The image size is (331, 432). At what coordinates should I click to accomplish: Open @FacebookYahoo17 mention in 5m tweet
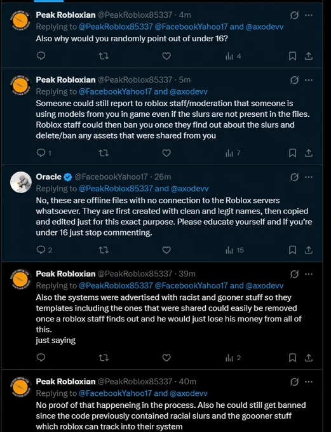coord(116,91)
